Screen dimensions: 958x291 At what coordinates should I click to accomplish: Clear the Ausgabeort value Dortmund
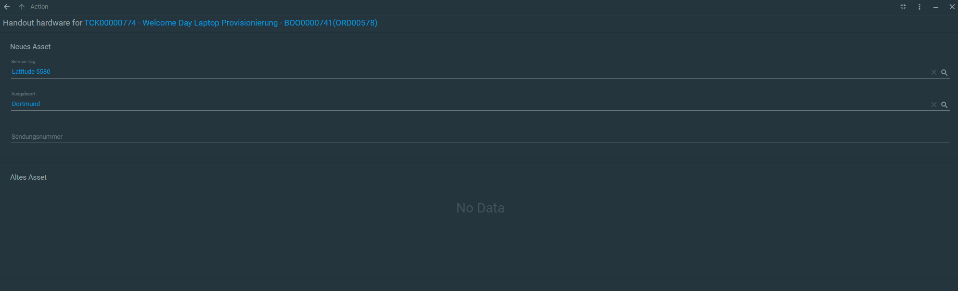[x=934, y=105]
